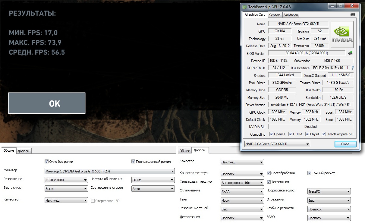Viewport: 365px width, 224px height.
Task: Click the BIOS save chip icon
Action: pyautogui.click(x=350, y=53)
